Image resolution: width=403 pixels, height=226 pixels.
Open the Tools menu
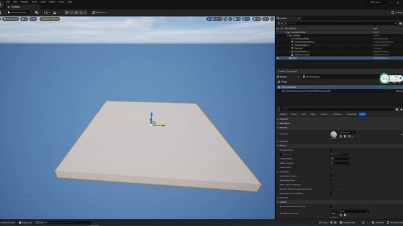tap(35, 2)
